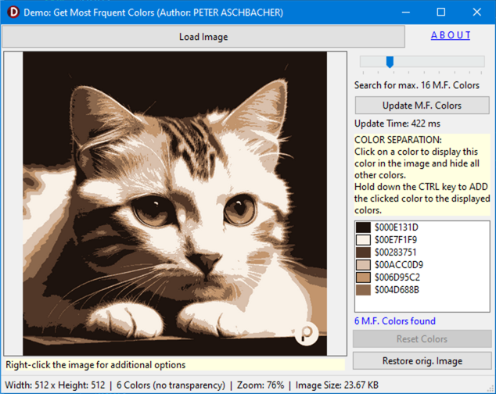Click the $004D688B hex text row
Screen dimensions: 496x394
(x=397, y=290)
